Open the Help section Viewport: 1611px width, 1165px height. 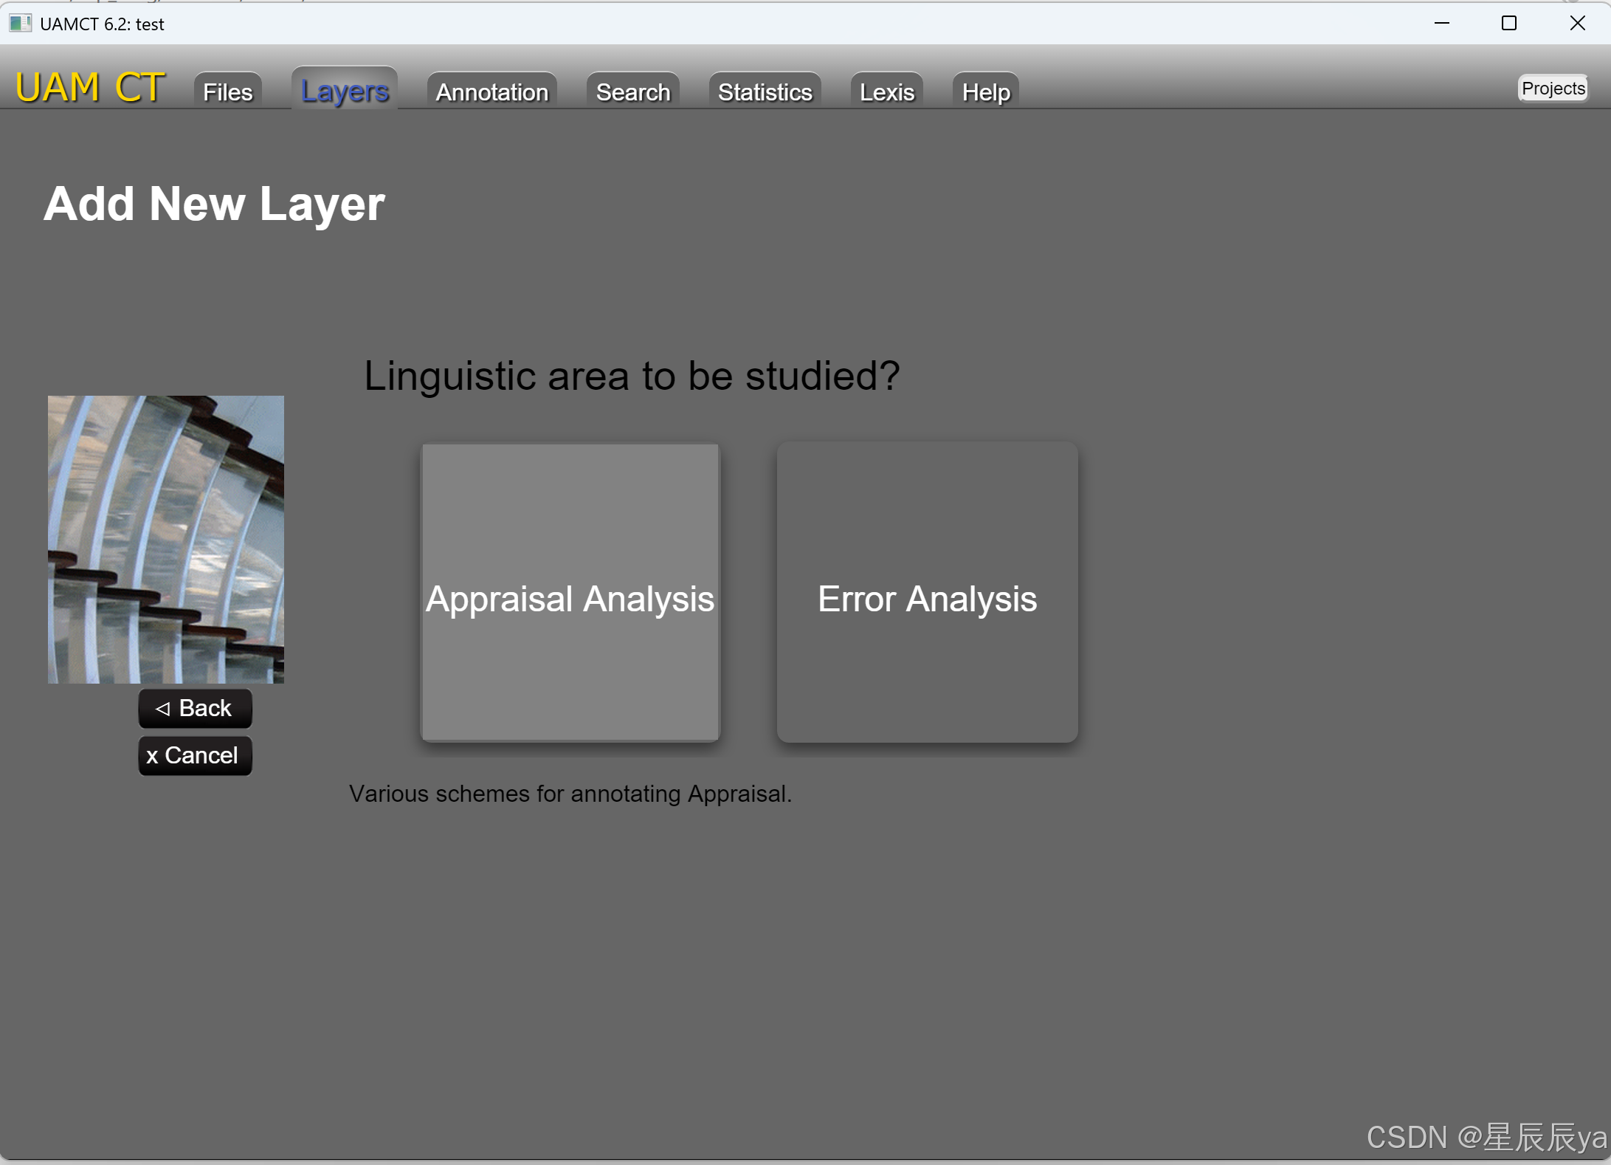pos(984,92)
